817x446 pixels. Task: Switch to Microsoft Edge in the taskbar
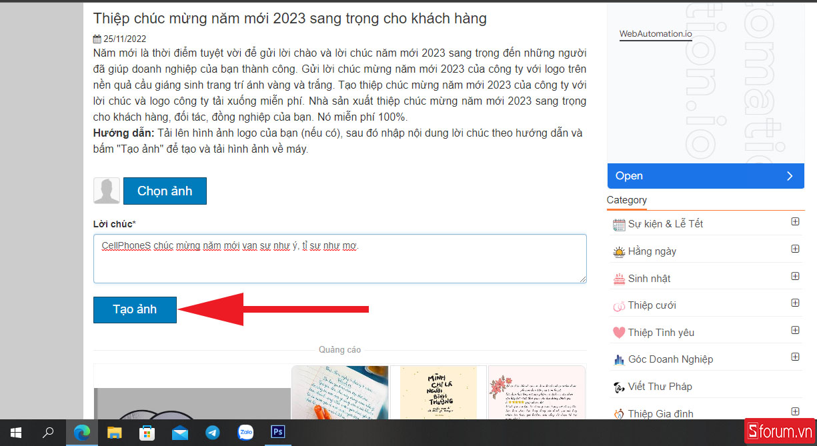pos(81,433)
